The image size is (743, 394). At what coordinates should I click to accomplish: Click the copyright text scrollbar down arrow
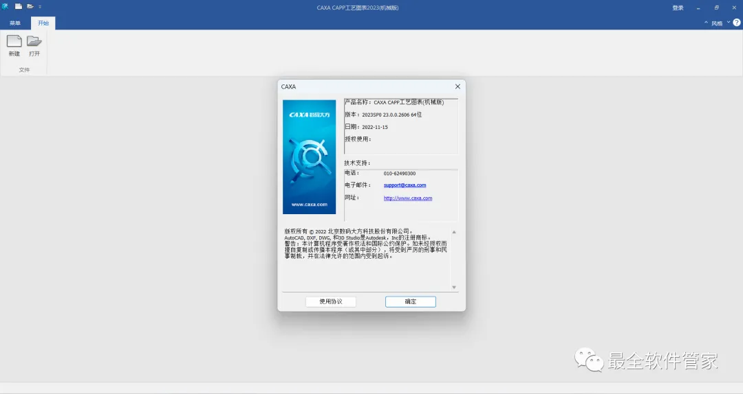point(454,287)
